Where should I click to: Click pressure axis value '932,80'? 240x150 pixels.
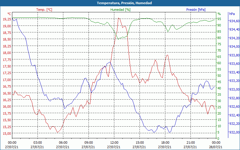(234, 98)
